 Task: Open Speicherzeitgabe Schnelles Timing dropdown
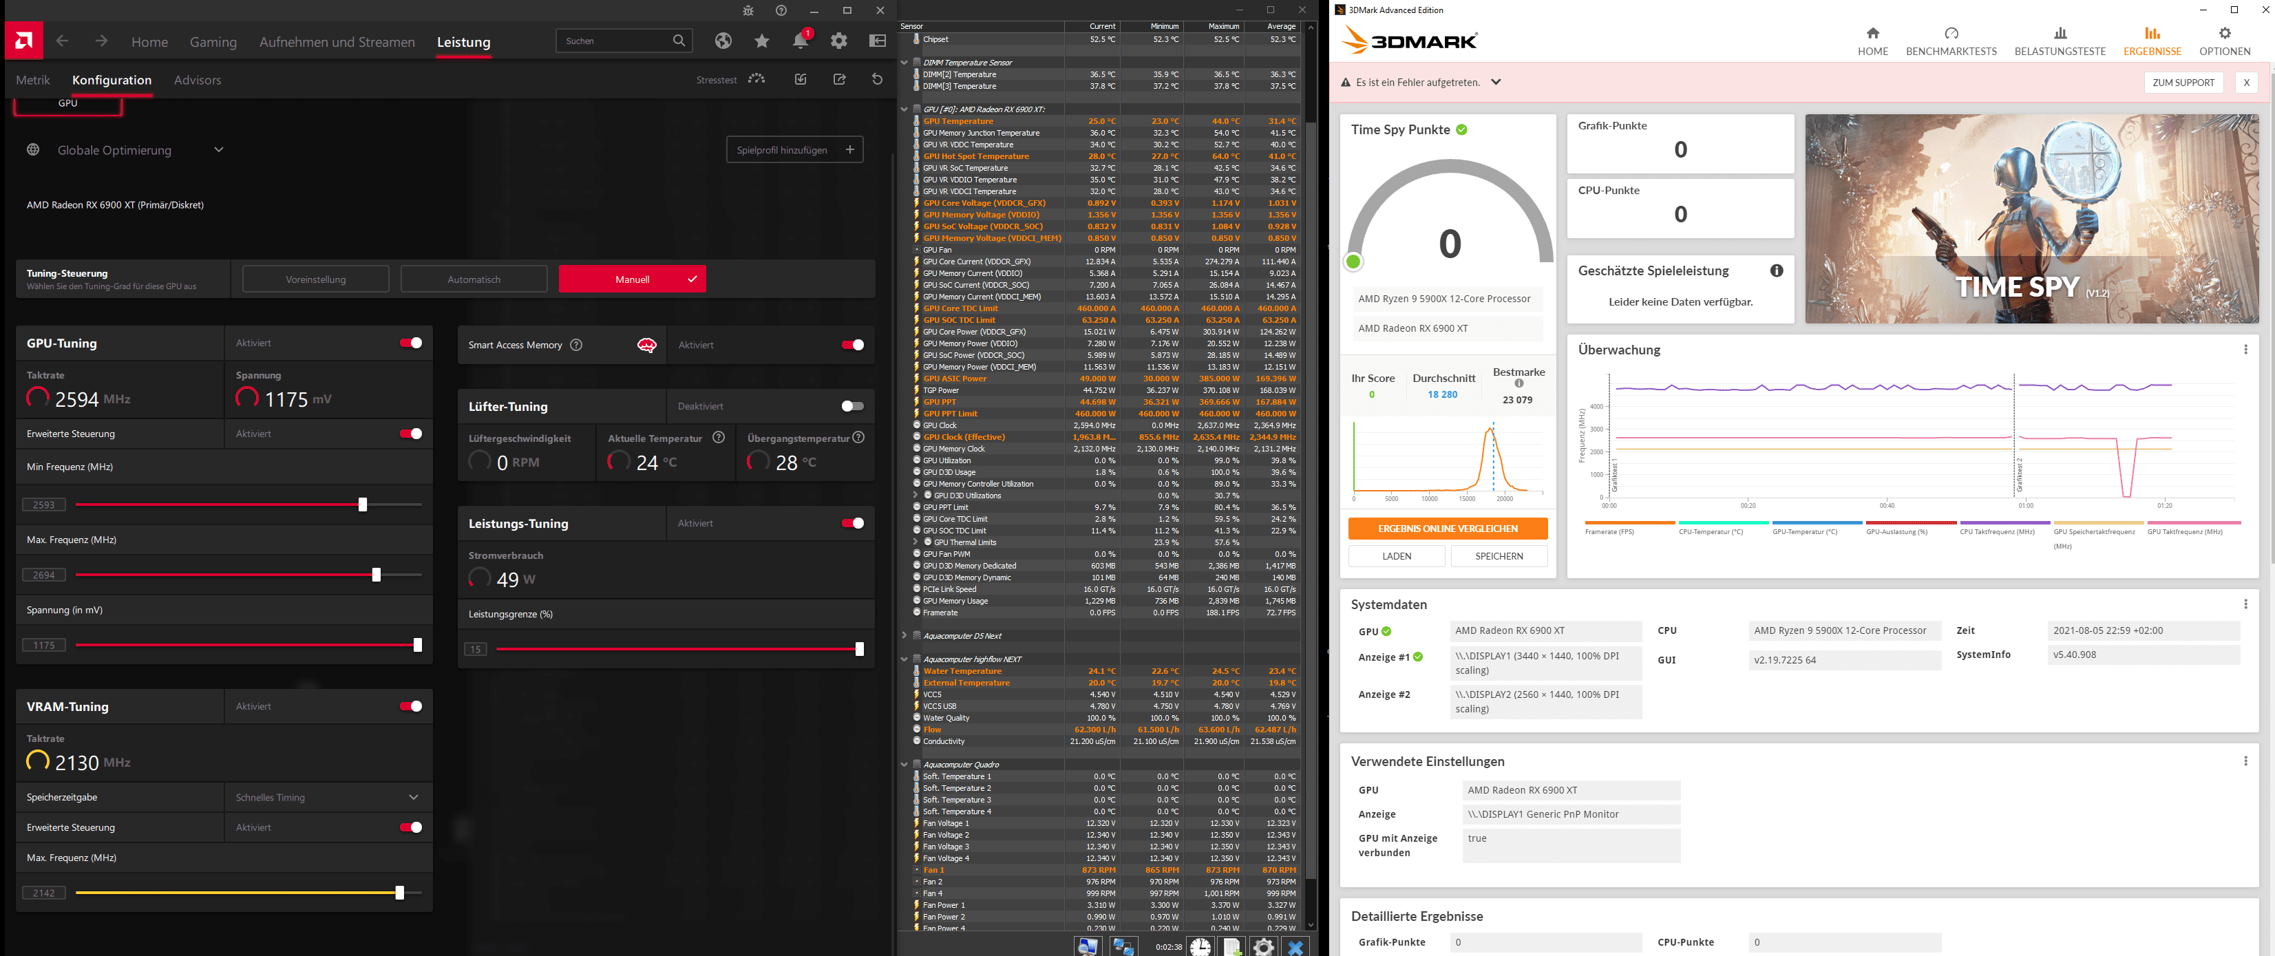(x=328, y=798)
